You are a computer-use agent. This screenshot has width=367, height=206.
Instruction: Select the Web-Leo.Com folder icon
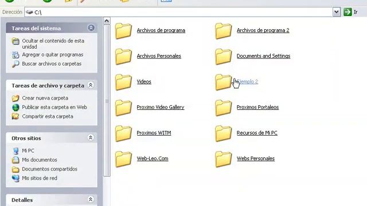coord(123,159)
